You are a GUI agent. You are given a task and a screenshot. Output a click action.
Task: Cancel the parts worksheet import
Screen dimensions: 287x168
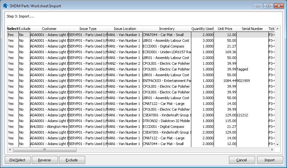click(242, 160)
